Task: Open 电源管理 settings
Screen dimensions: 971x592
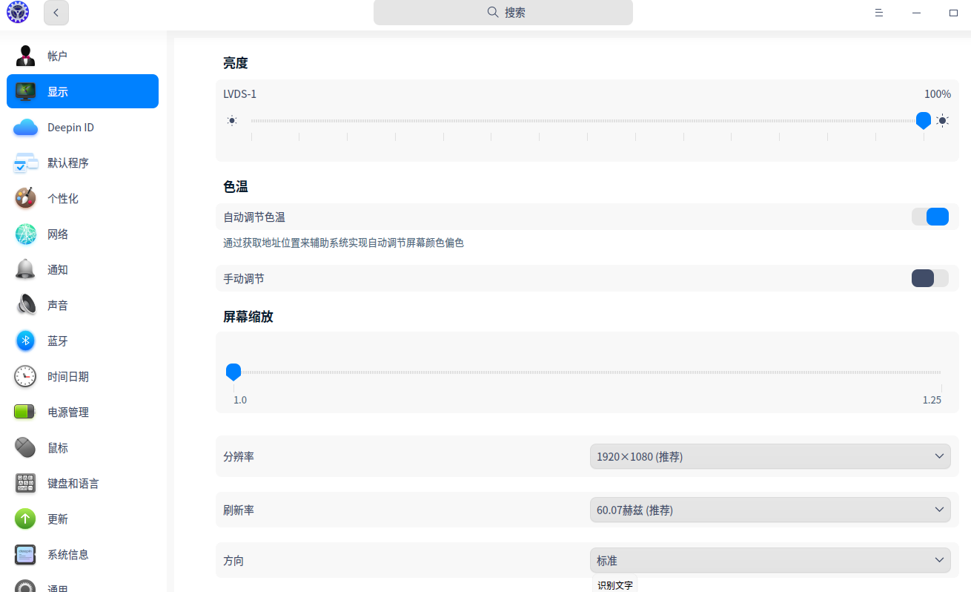Action: click(x=82, y=412)
